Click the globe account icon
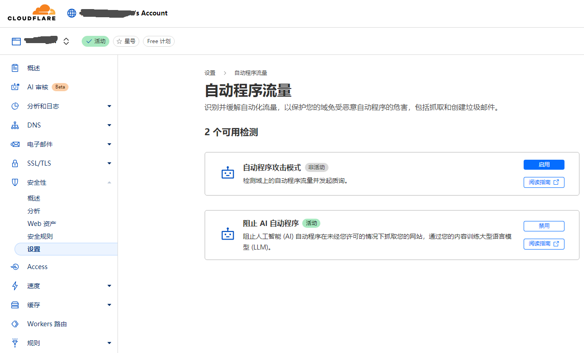This screenshot has height=353, width=584. [x=72, y=13]
